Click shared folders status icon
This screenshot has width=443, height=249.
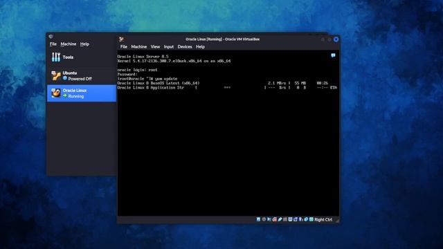point(285,219)
